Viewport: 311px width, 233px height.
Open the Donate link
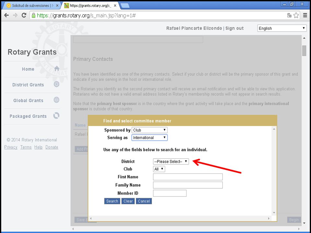[52, 147]
